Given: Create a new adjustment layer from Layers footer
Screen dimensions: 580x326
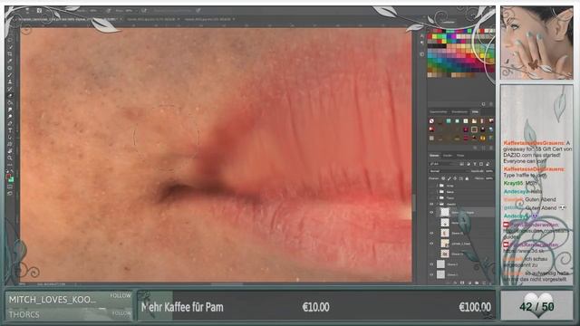Looking at the screenshot, I should [469, 283].
